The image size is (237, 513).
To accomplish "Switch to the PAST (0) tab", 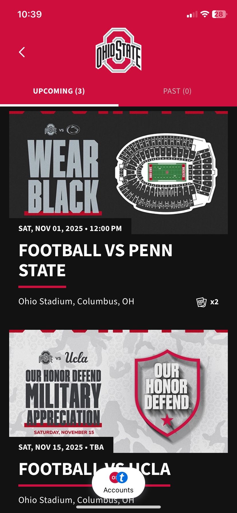I will [x=177, y=91].
